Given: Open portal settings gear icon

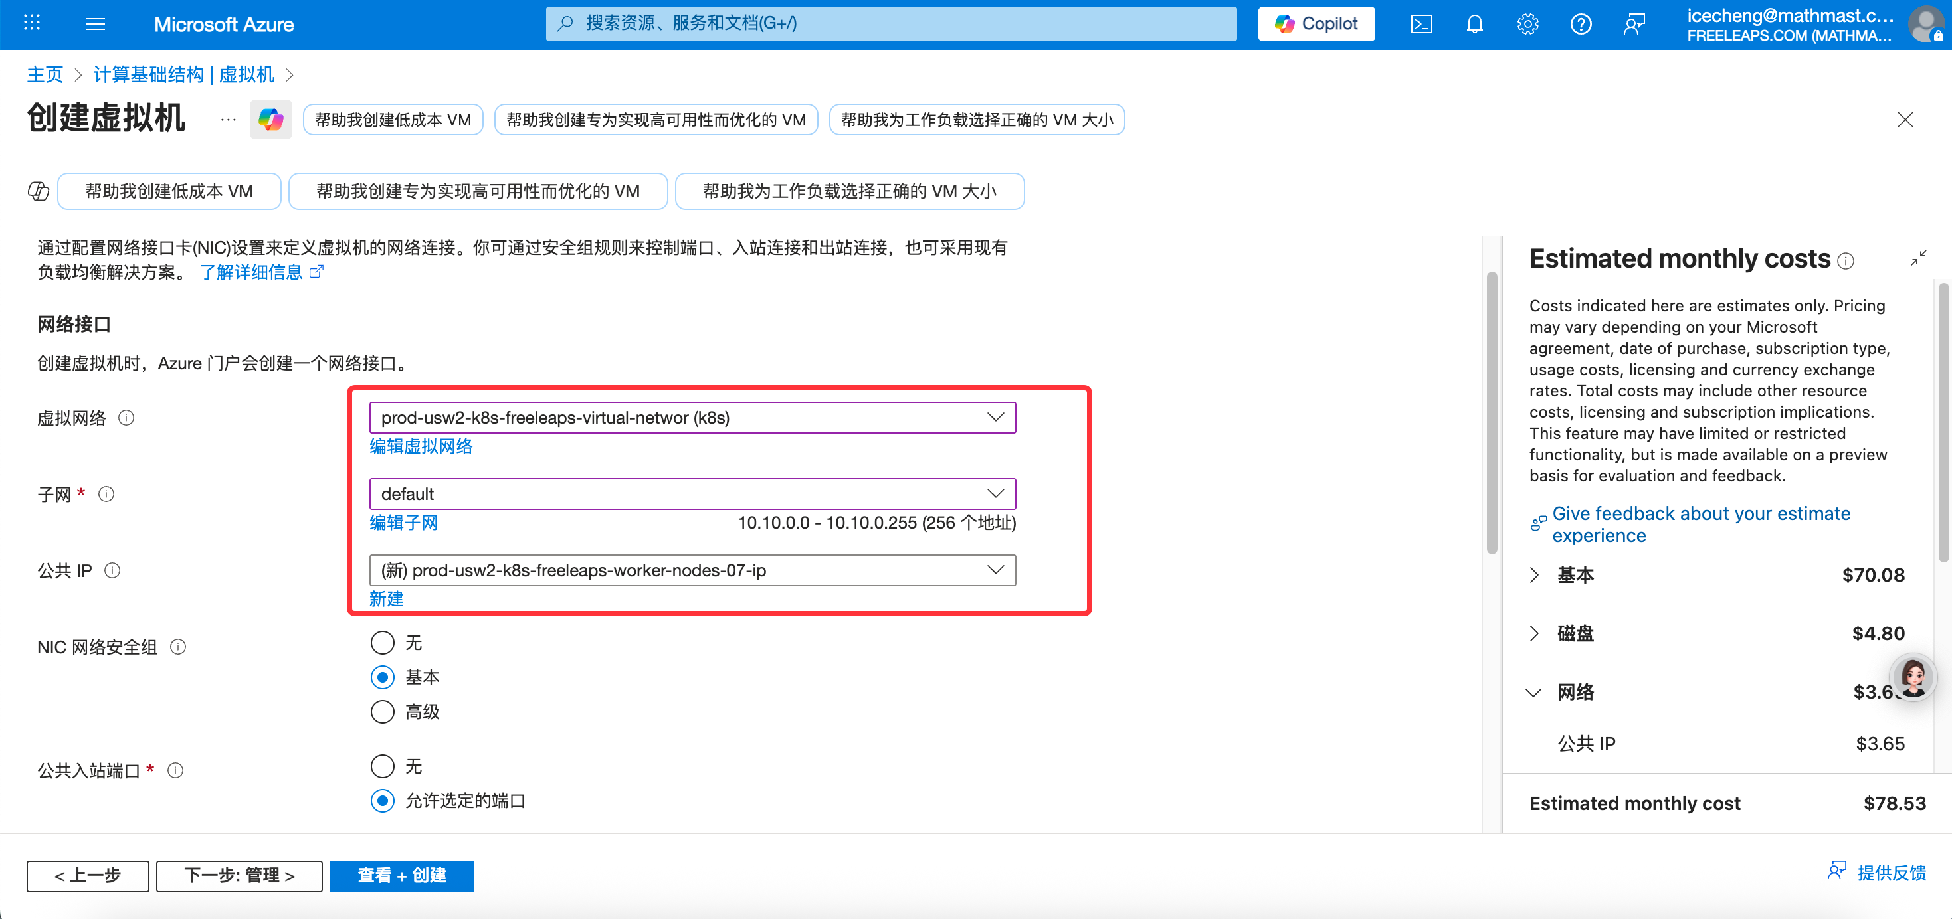Looking at the screenshot, I should (1527, 25).
